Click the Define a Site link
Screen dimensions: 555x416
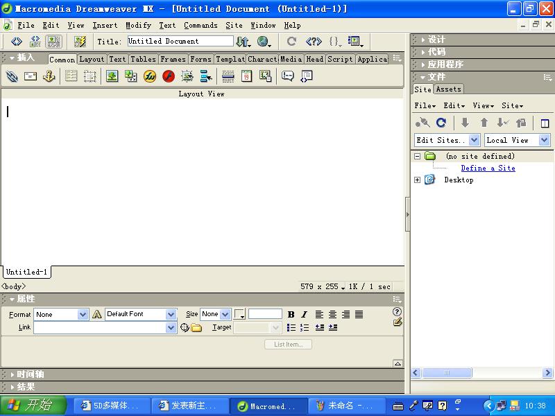pyautogui.click(x=488, y=168)
